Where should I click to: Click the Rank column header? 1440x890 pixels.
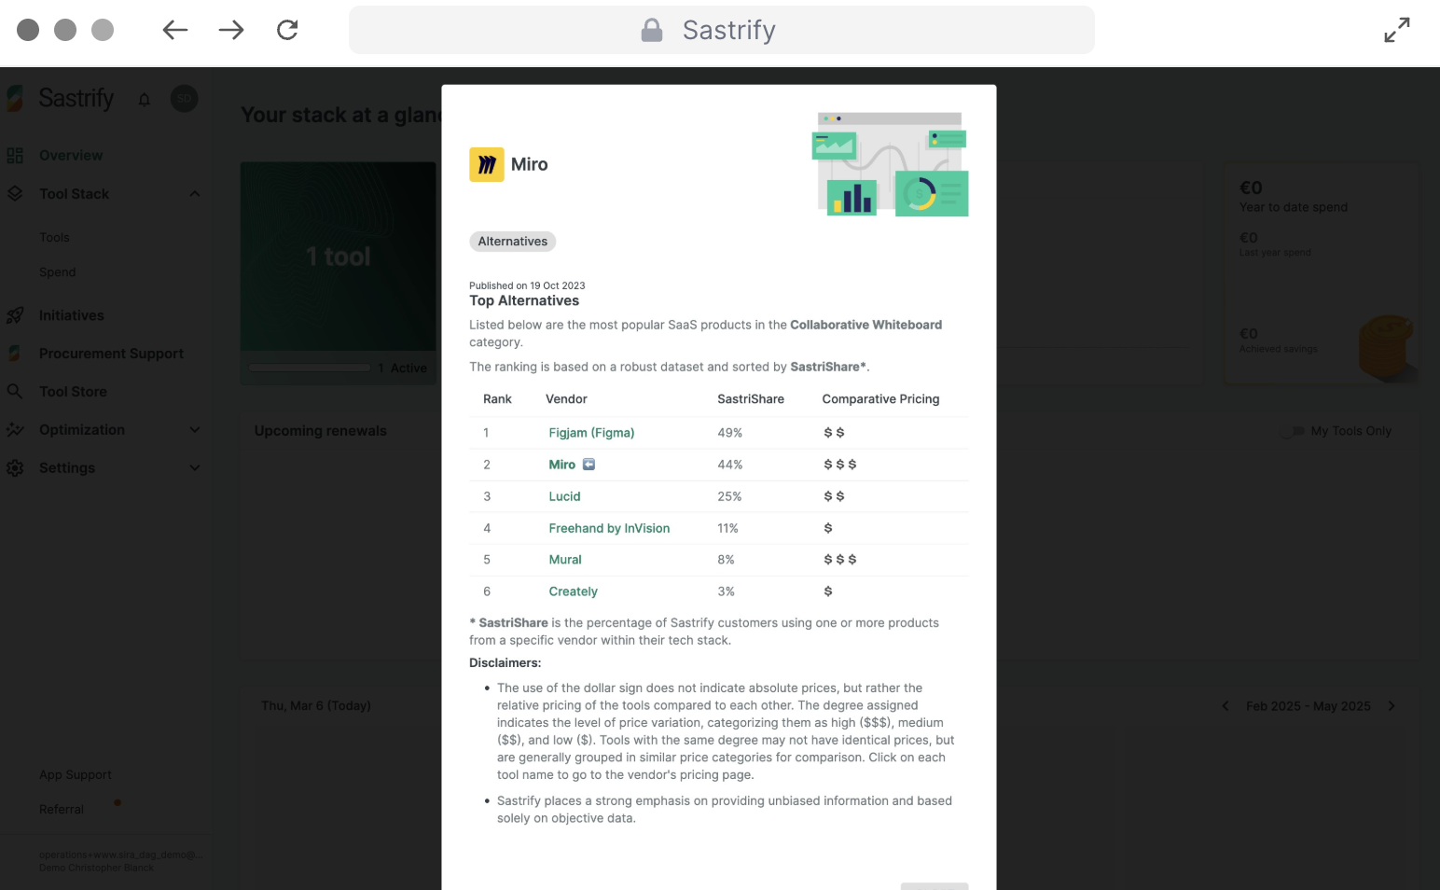pos(497,399)
